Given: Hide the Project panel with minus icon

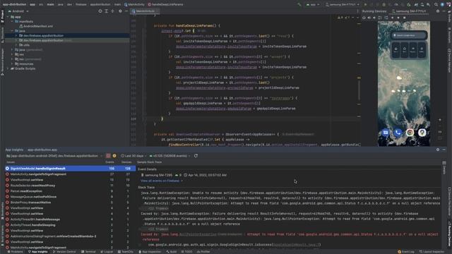Looking at the screenshot, I should pyautogui.click(x=126, y=11).
